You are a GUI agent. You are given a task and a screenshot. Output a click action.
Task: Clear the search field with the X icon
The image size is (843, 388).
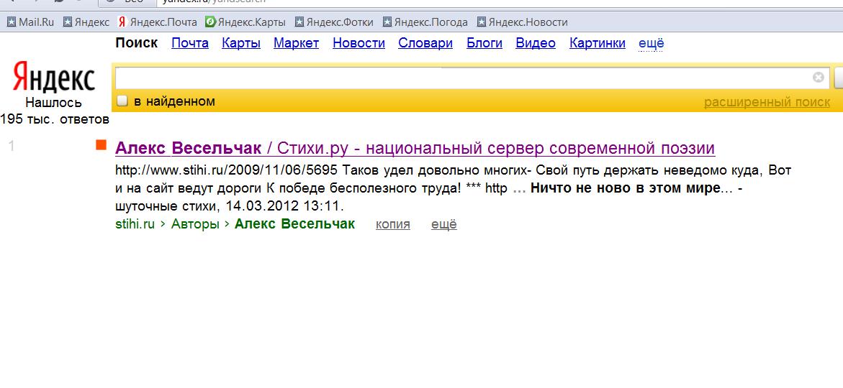(818, 78)
